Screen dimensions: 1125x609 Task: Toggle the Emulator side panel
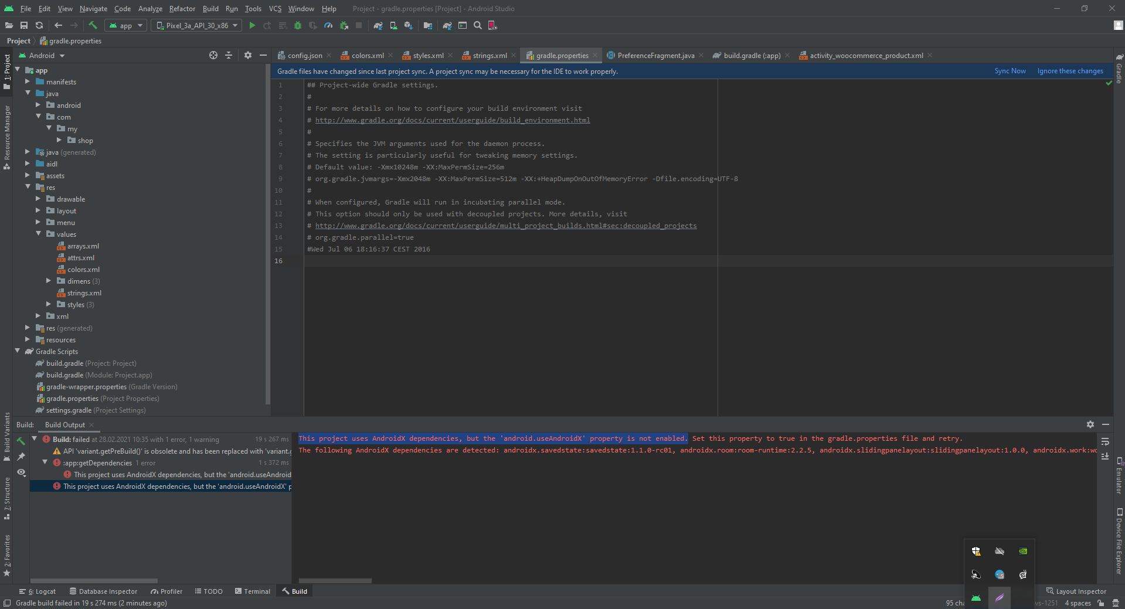coord(1119,475)
